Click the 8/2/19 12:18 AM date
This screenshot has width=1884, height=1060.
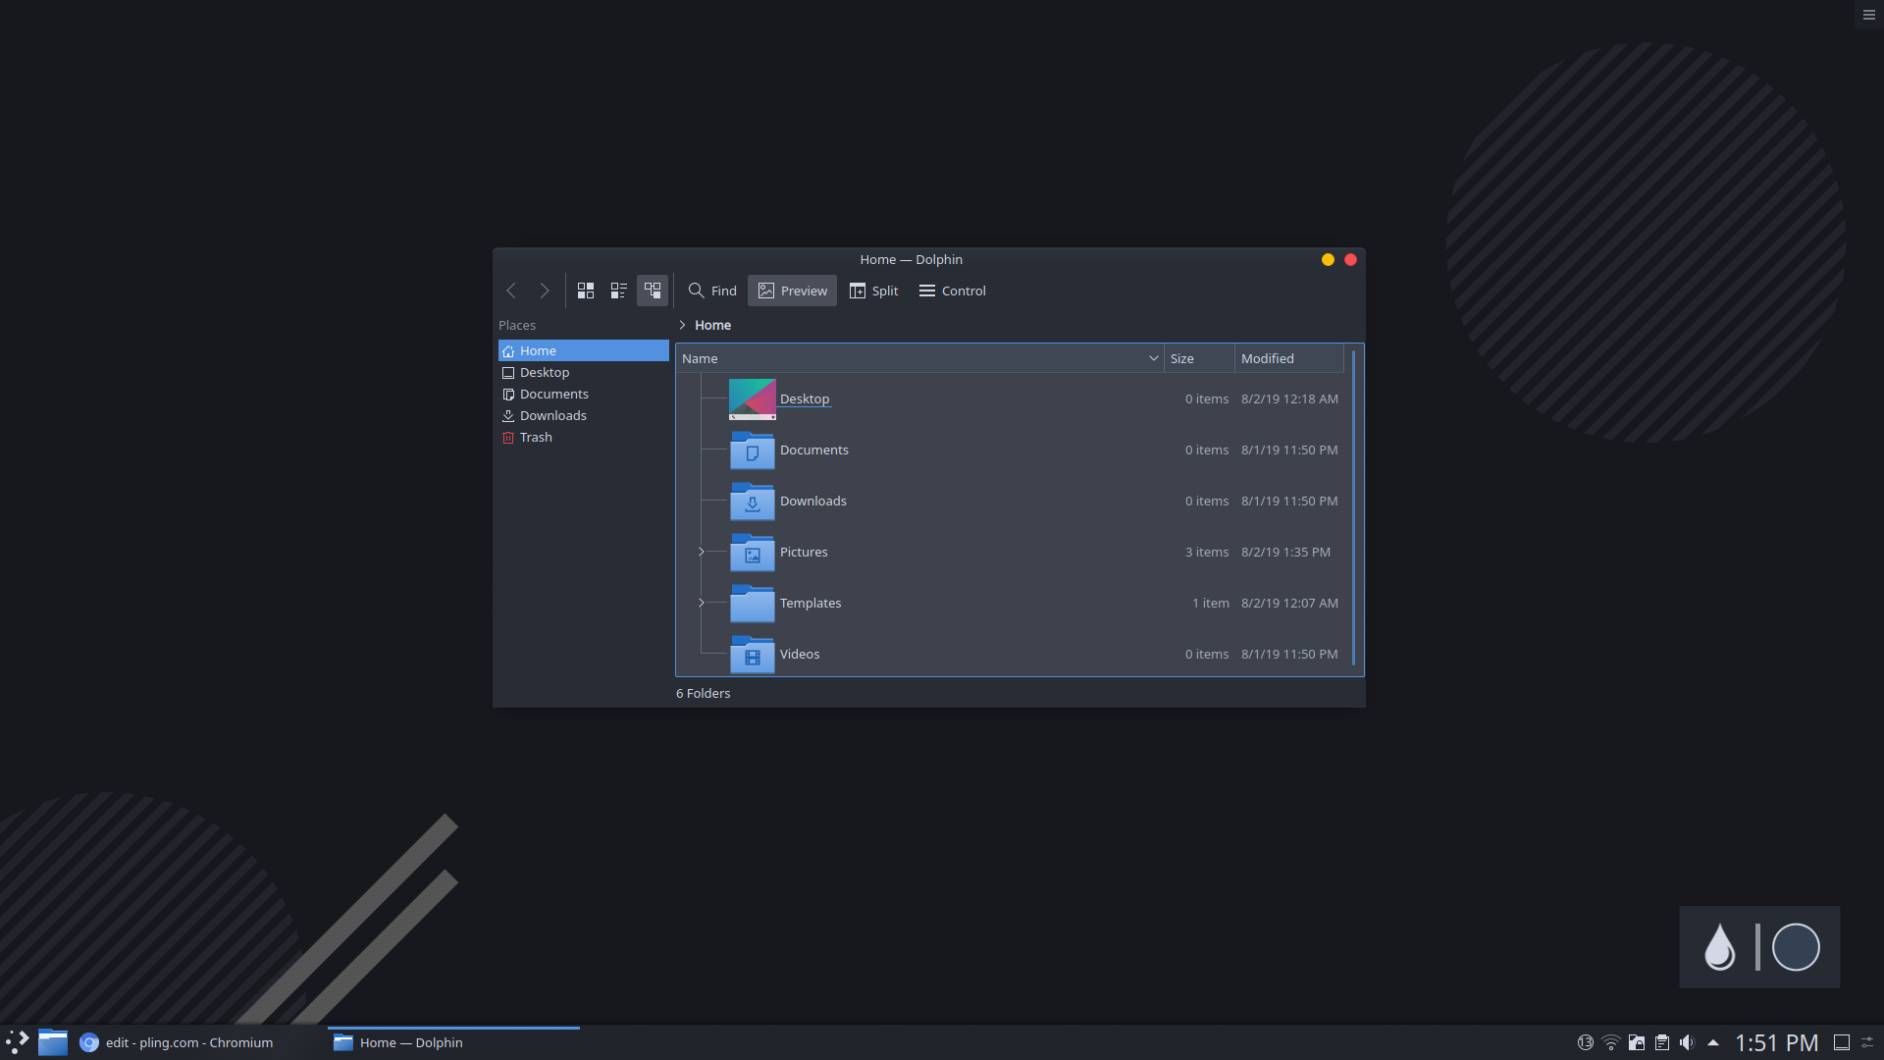[1289, 398]
